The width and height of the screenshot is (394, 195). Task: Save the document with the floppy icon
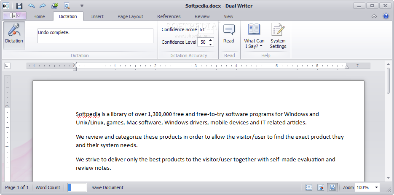coord(20,6)
